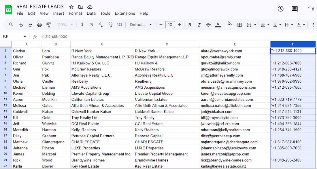Image resolution: width=317 pixels, height=169 pixels.
Task: Open version history clock icon
Action: tap(280, 9)
